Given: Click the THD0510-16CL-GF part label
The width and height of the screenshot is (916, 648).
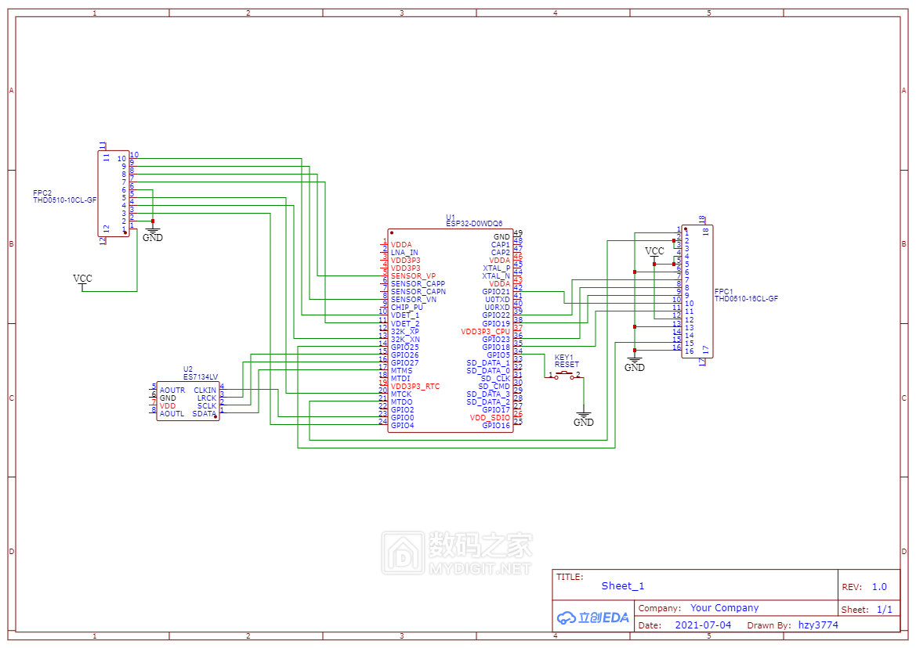Looking at the screenshot, I should click(x=746, y=299).
